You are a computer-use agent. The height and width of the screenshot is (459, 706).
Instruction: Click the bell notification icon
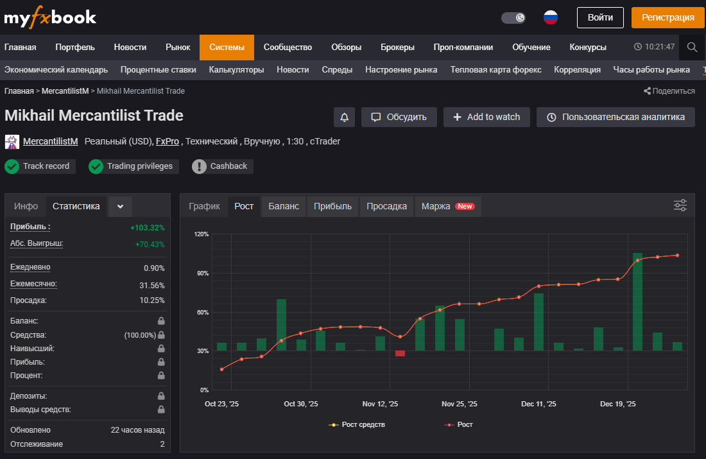coord(344,117)
